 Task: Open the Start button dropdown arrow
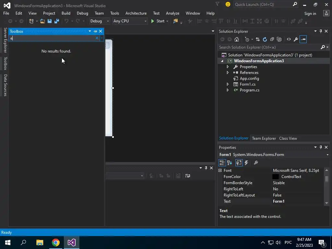[167, 21]
